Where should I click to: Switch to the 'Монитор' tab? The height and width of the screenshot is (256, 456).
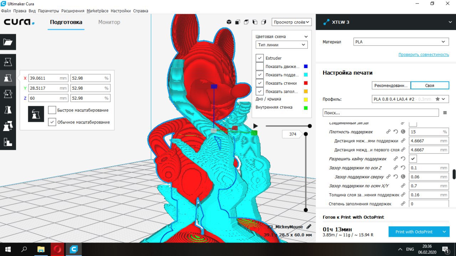click(x=109, y=22)
